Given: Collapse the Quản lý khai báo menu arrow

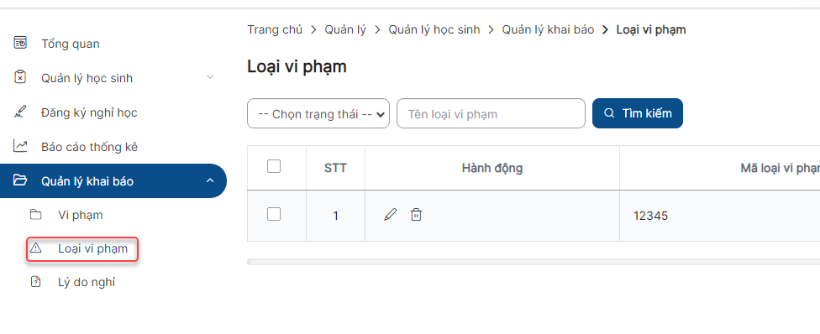Looking at the screenshot, I should click(x=210, y=180).
